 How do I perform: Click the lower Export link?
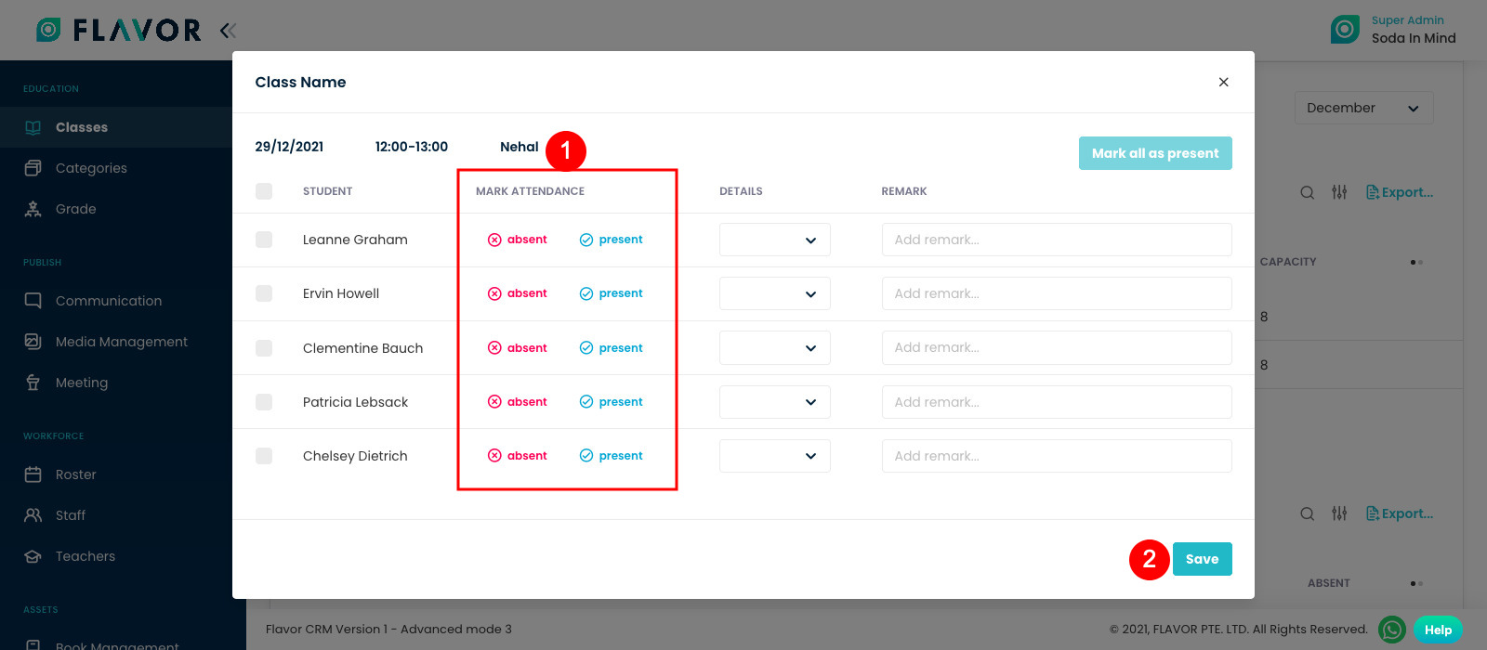pos(1400,513)
